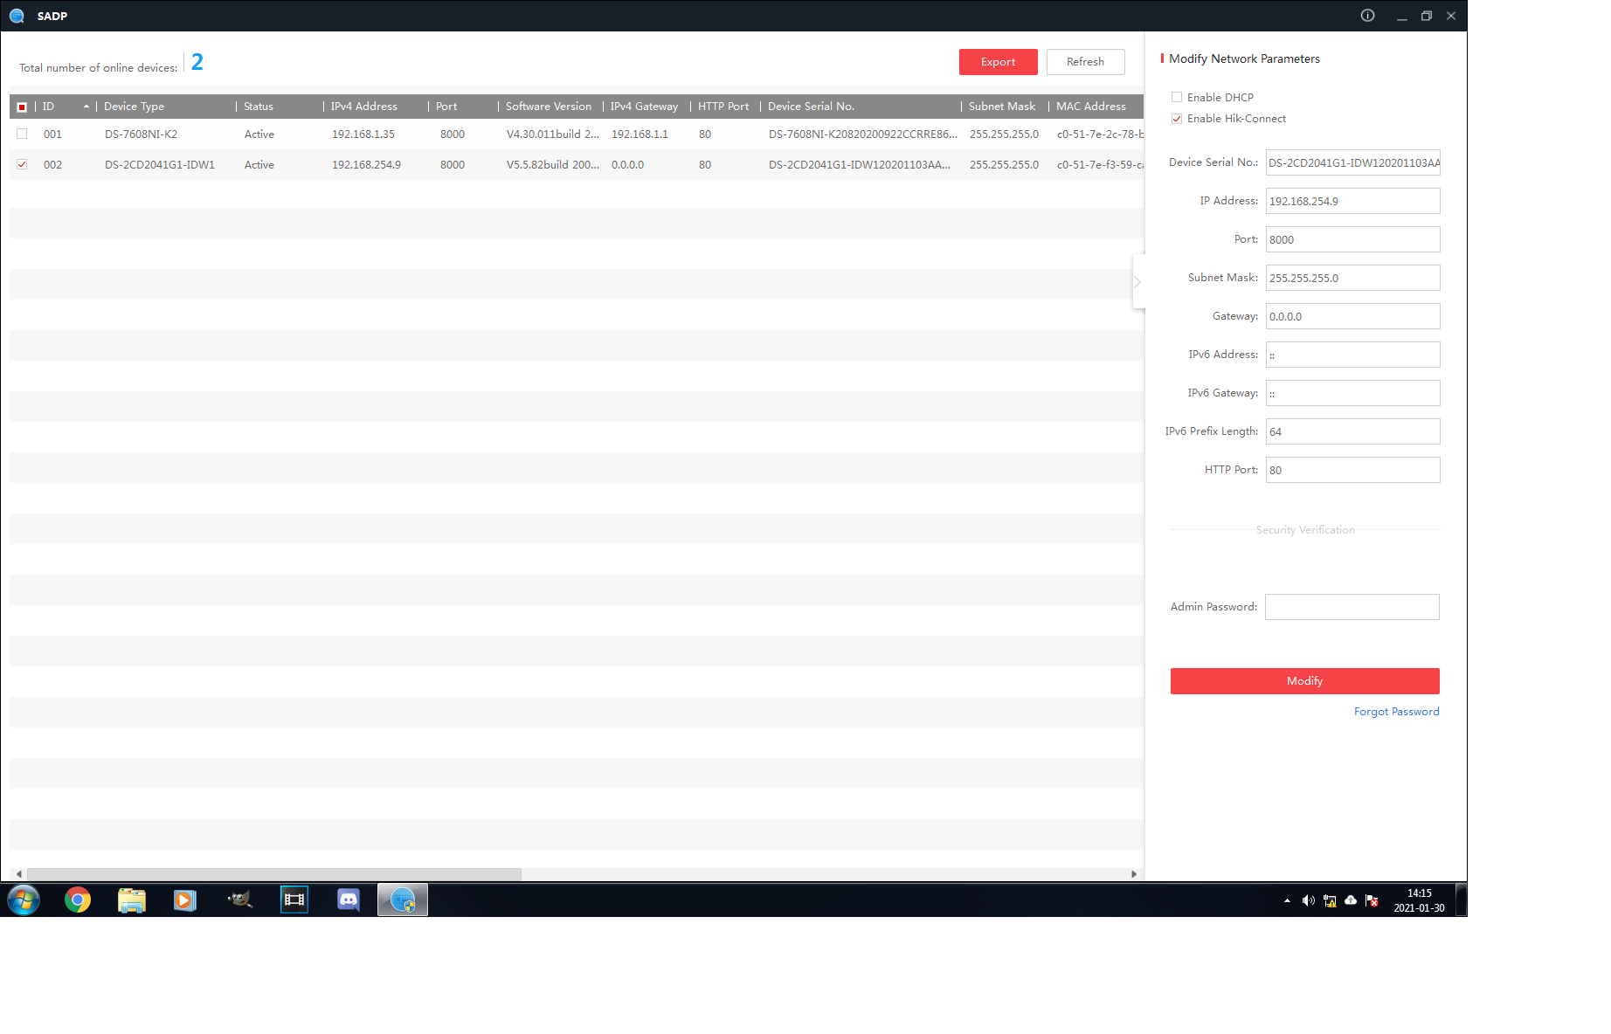Open File Explorer from the taskbar
The image size is (1611, 1034).
(132, 900)
